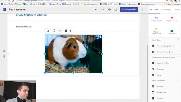
Task: Crop the selected image
Action: click(x=48, y=31)
